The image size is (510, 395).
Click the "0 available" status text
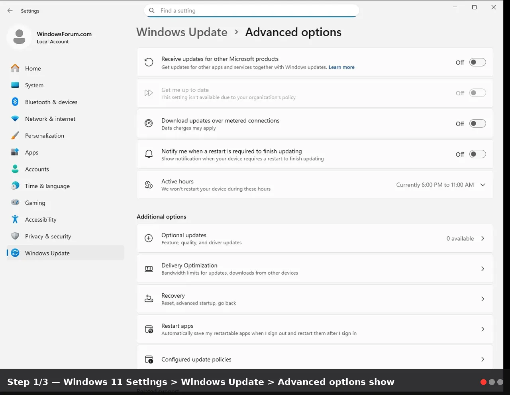[x=460, y=238]
